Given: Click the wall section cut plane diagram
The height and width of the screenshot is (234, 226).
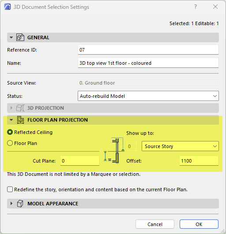Looking at the screenshot, I should coord(114,150).
